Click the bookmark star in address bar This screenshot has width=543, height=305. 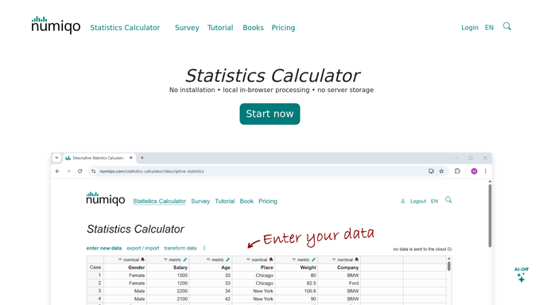[441, 172]
